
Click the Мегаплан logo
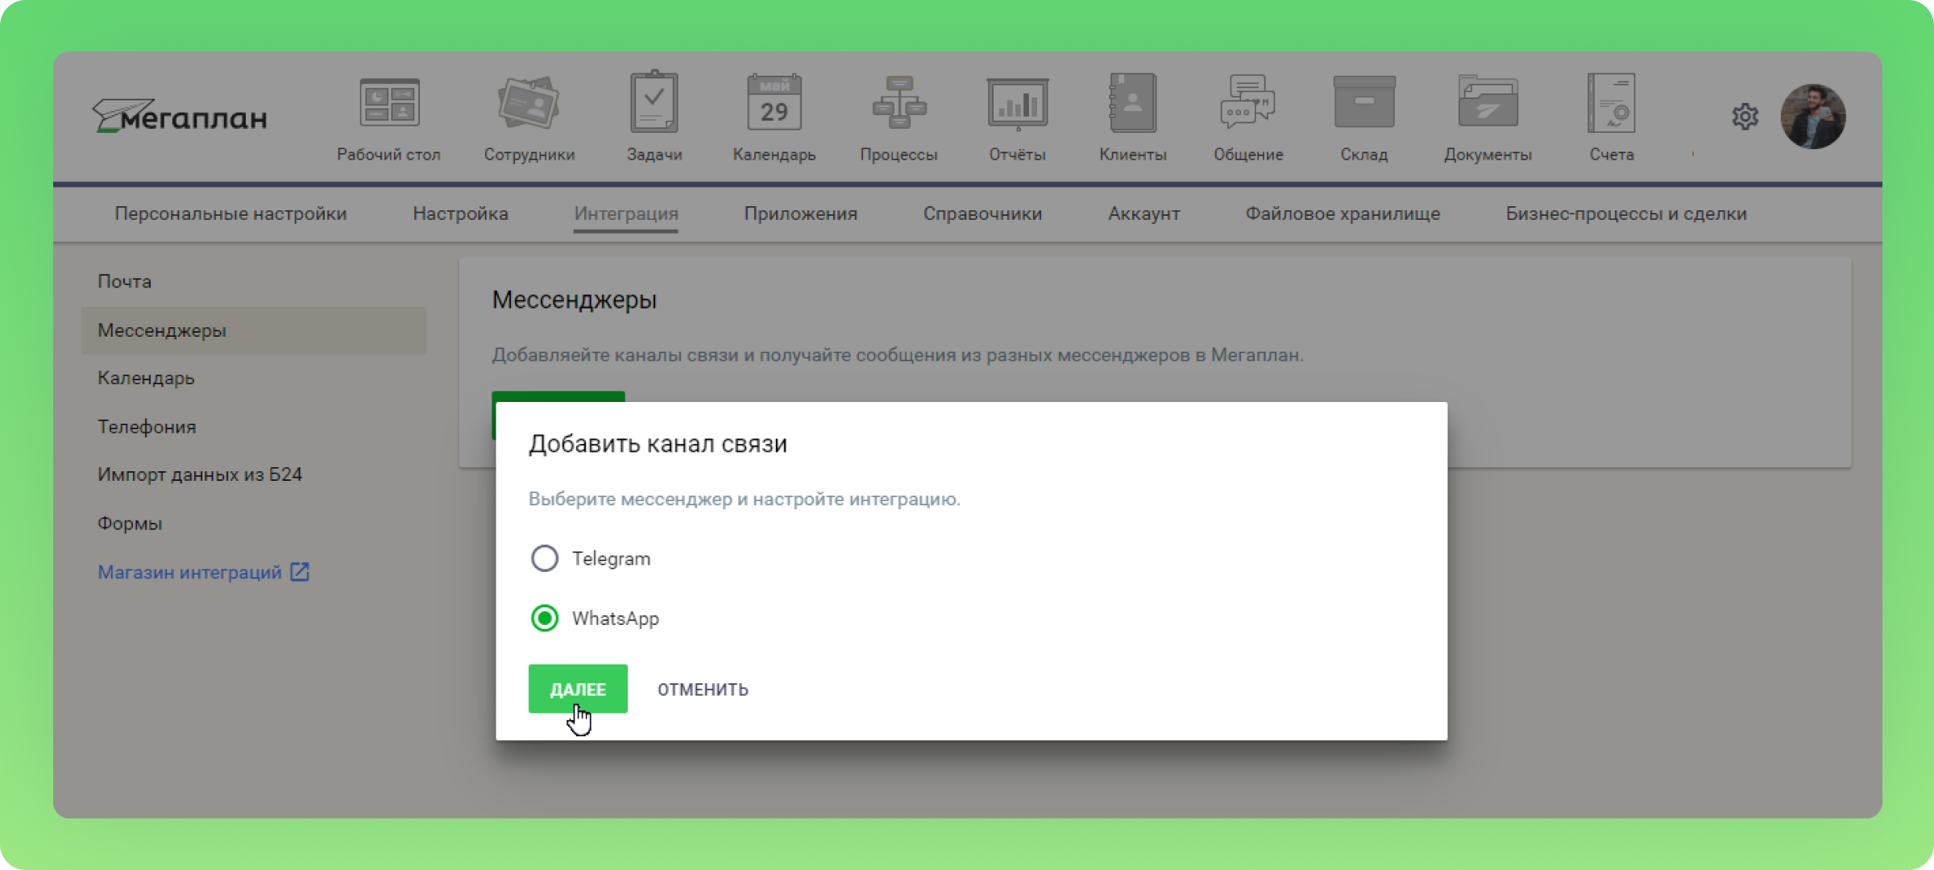tap(179, 117)
